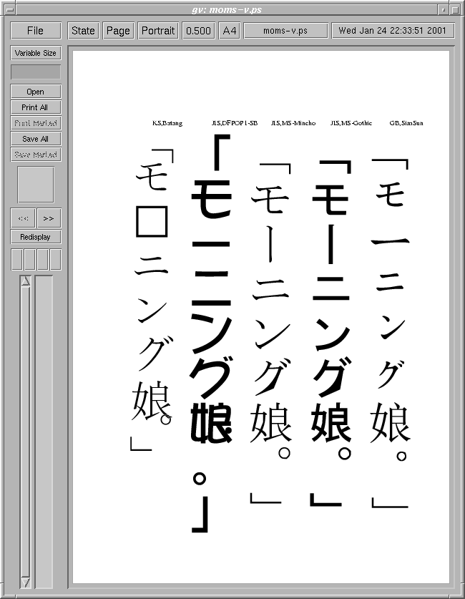
Task: Open the 0.500 scale dropdown
Action: 198,31
